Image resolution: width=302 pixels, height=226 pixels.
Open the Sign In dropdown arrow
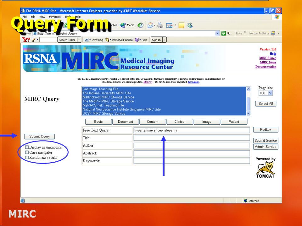pos(165,40)
